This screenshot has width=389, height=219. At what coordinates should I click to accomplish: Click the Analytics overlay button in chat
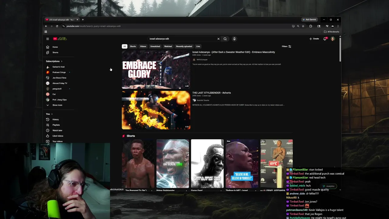[329, 186]
